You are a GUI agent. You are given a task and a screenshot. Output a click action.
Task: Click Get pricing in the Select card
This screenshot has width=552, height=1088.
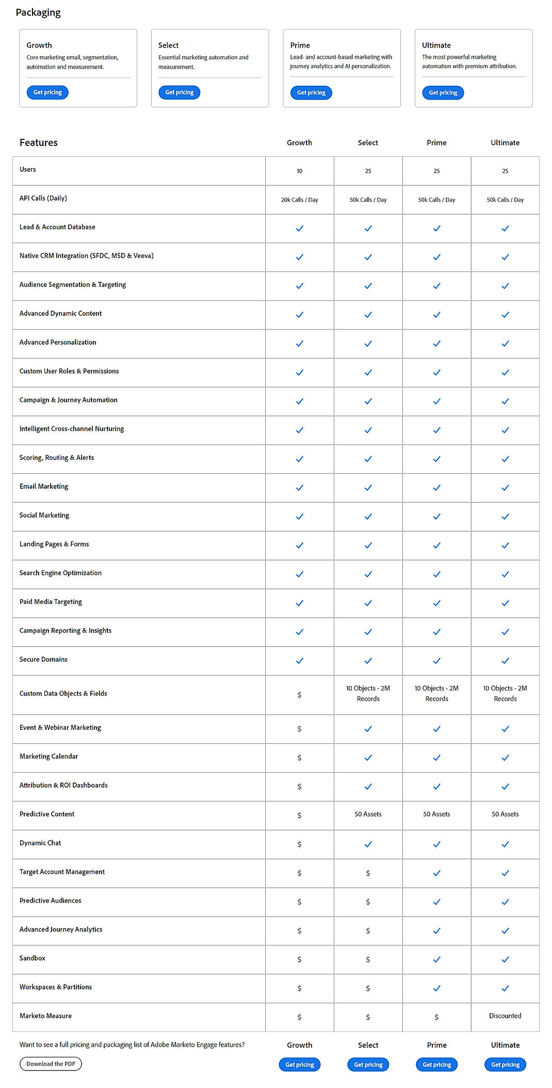coord(179,92)
